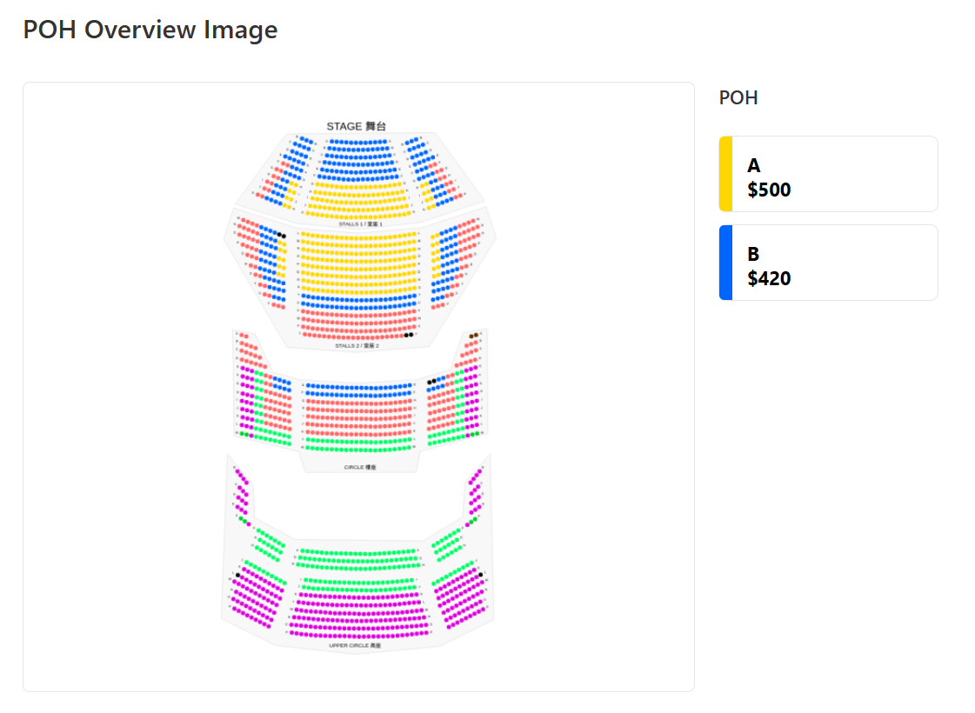Click the STALLS 2 section label
This screenshot has height=713, width=975.
tap(357, 345)
